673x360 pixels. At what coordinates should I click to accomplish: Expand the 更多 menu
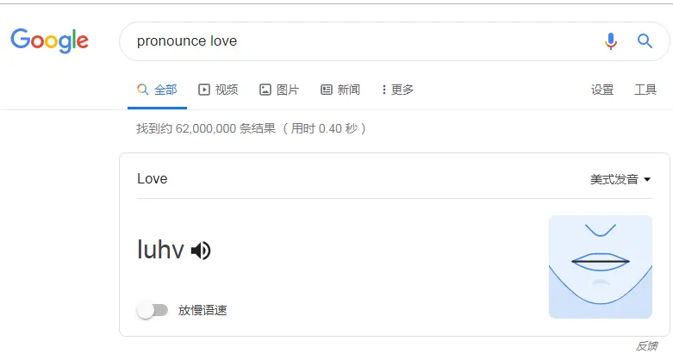(x=397, y=90)
